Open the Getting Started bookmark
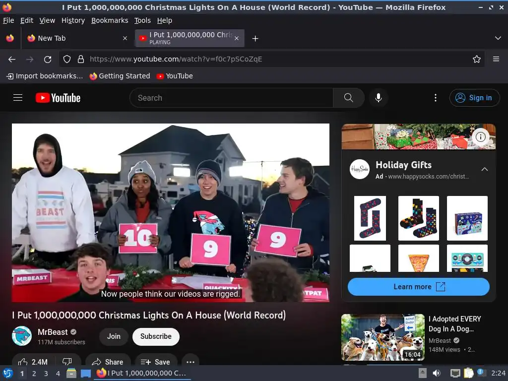The image size is (508, 381). (x=120, y=76)
